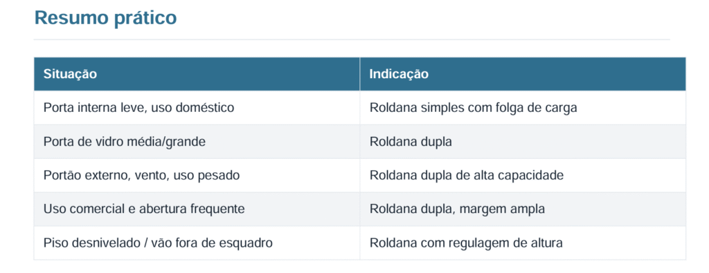Select 'Porta de vidro média/grande' cell
Screen dimensions: 709x273
pyautogui.click(x=197, y=142)
